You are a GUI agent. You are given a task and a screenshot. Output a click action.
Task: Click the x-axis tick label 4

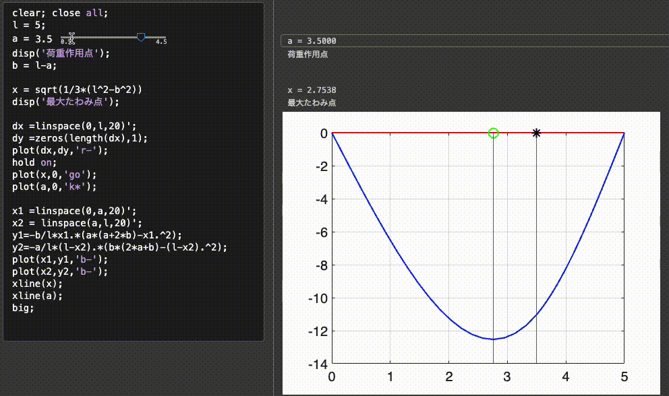pyautogui.click(x=566, y=377)
